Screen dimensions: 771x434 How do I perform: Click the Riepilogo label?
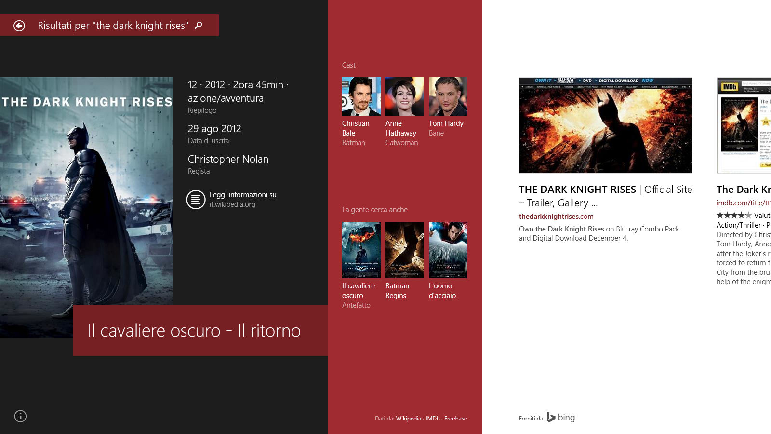pyautogui.click(x=202, y=110)
